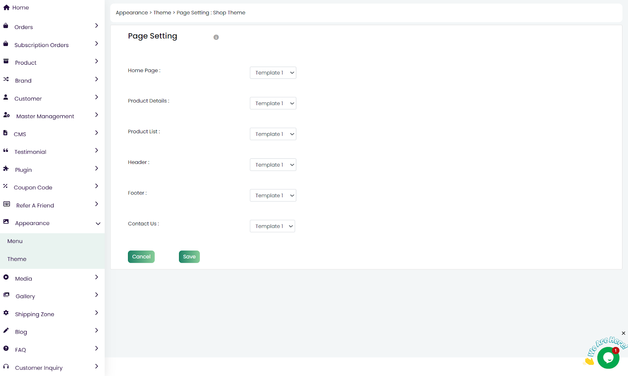This screenshot has width=628, height=376.
Task: Select the Menu submenu item
Action: point(15,242)
